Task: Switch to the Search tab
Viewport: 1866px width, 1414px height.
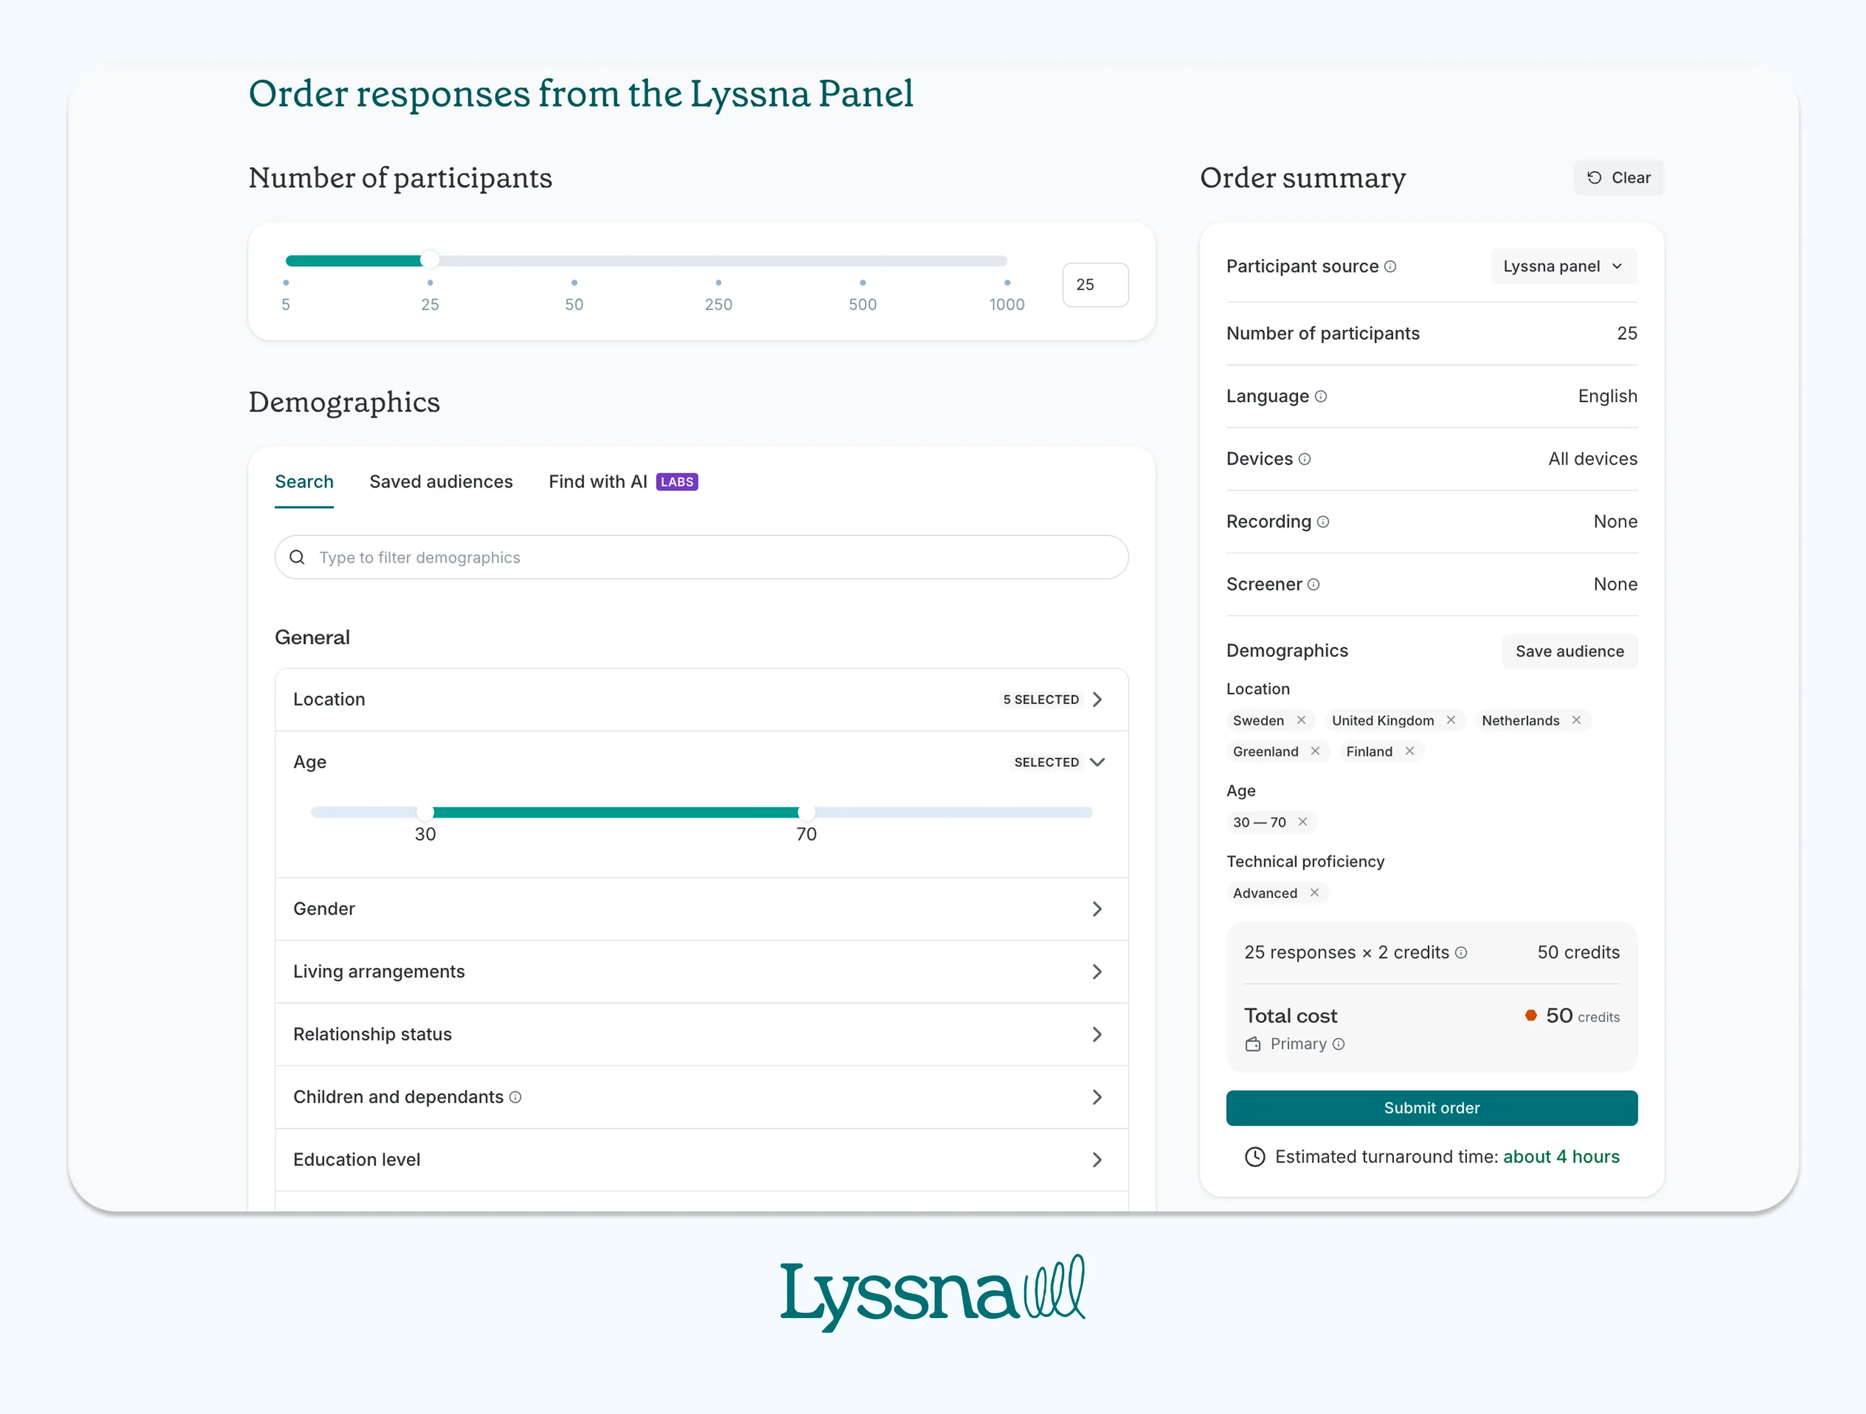Action: (x=304, y=482)
